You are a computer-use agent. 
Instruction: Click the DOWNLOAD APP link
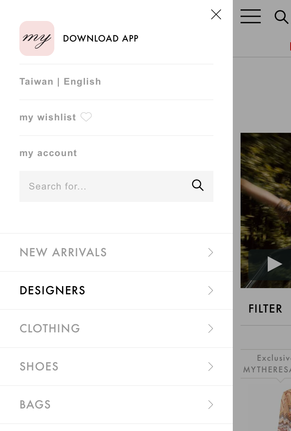tap(100, 38)
